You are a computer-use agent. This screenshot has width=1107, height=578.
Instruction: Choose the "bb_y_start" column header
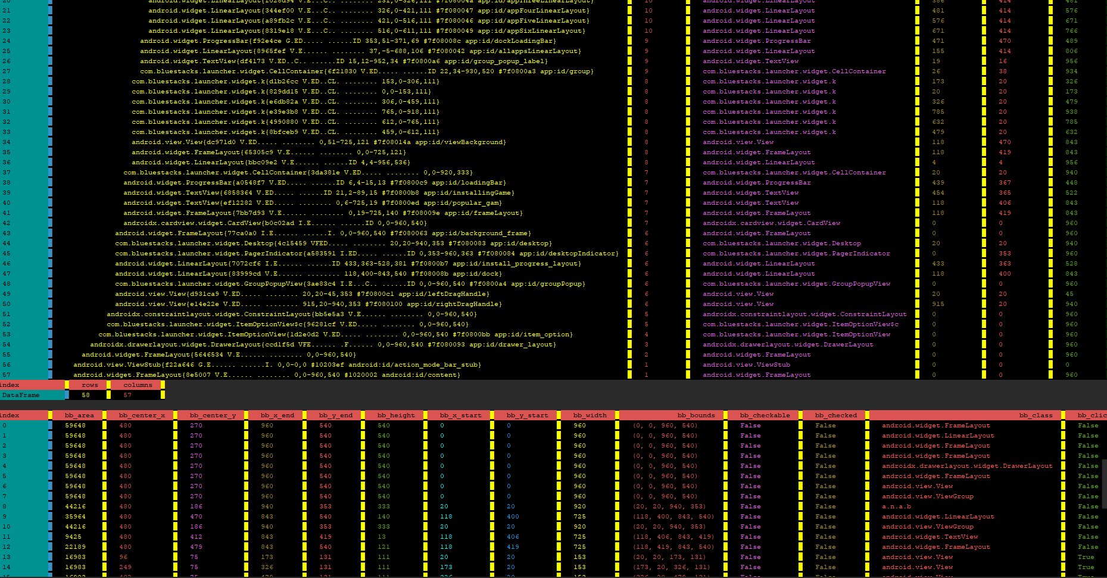coord(527,415)
